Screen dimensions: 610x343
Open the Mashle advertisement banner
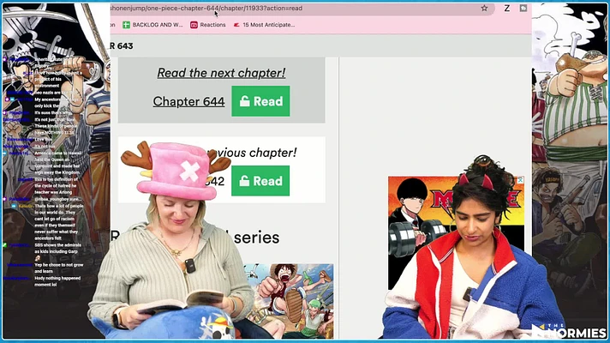(456, 232)
